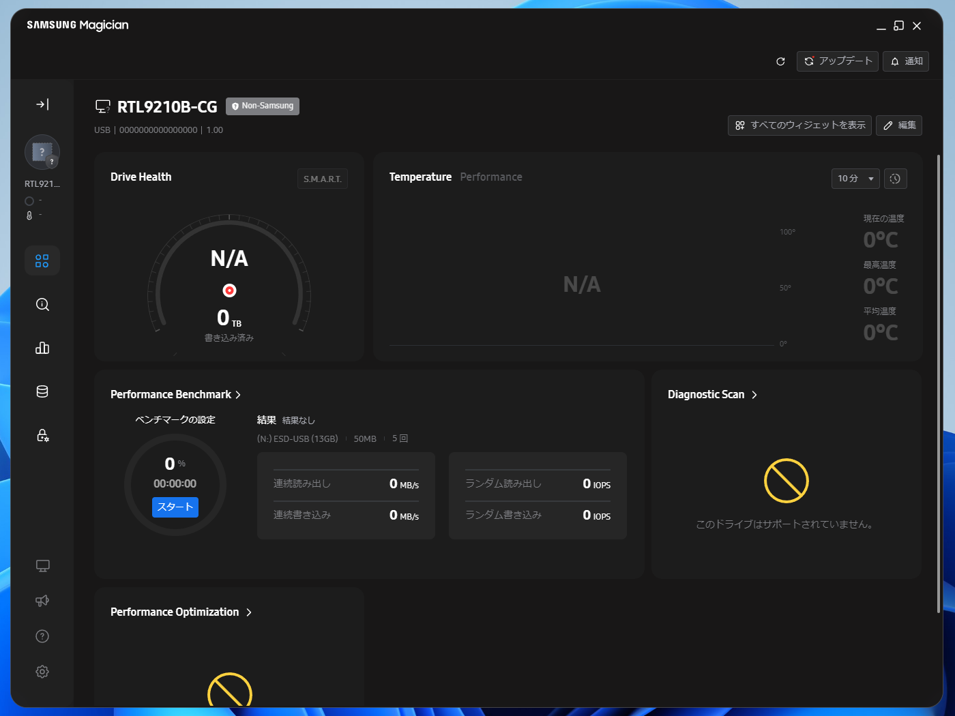This screenshot has width=955, height=716.
Task: Expand the Performance Optimization widget chevron
Action: 249,612
